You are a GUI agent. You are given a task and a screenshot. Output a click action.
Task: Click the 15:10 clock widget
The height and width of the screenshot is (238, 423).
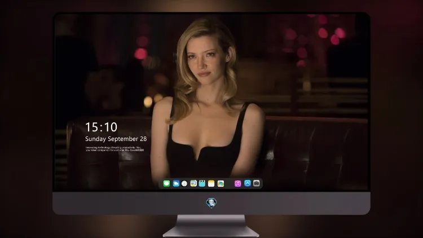coord(102,127)
